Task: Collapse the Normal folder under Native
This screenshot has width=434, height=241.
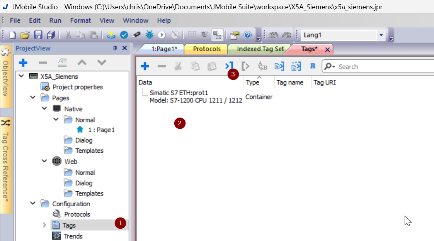Action: (56, 119)
